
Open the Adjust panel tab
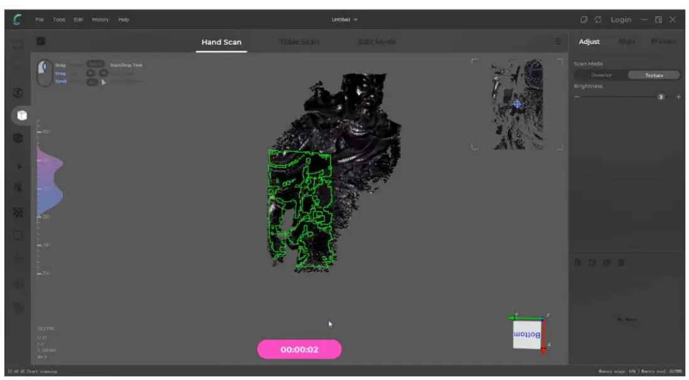[x=589, y=42]
